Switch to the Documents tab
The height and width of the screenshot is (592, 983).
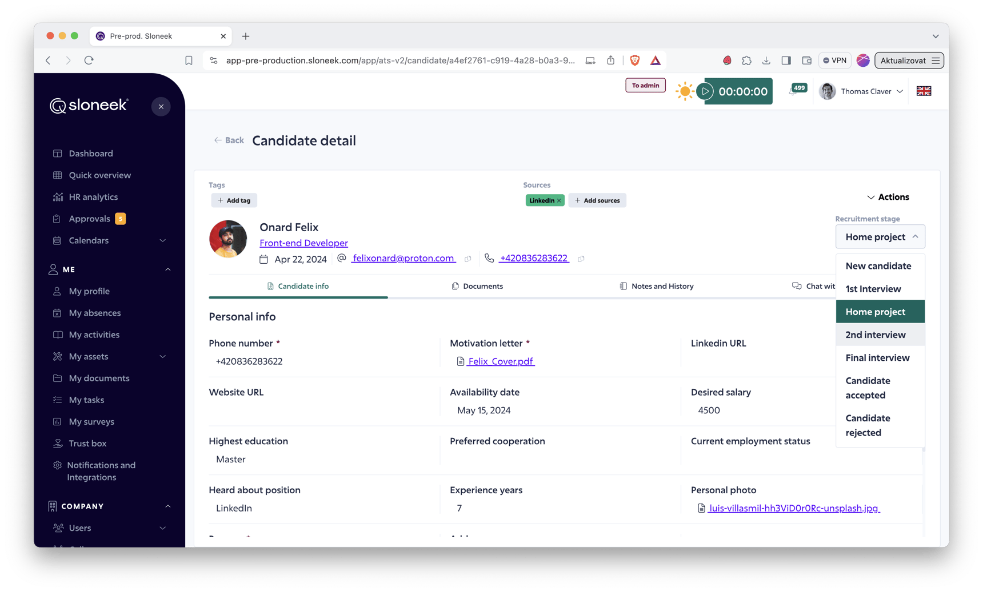(x=477, y=286)
